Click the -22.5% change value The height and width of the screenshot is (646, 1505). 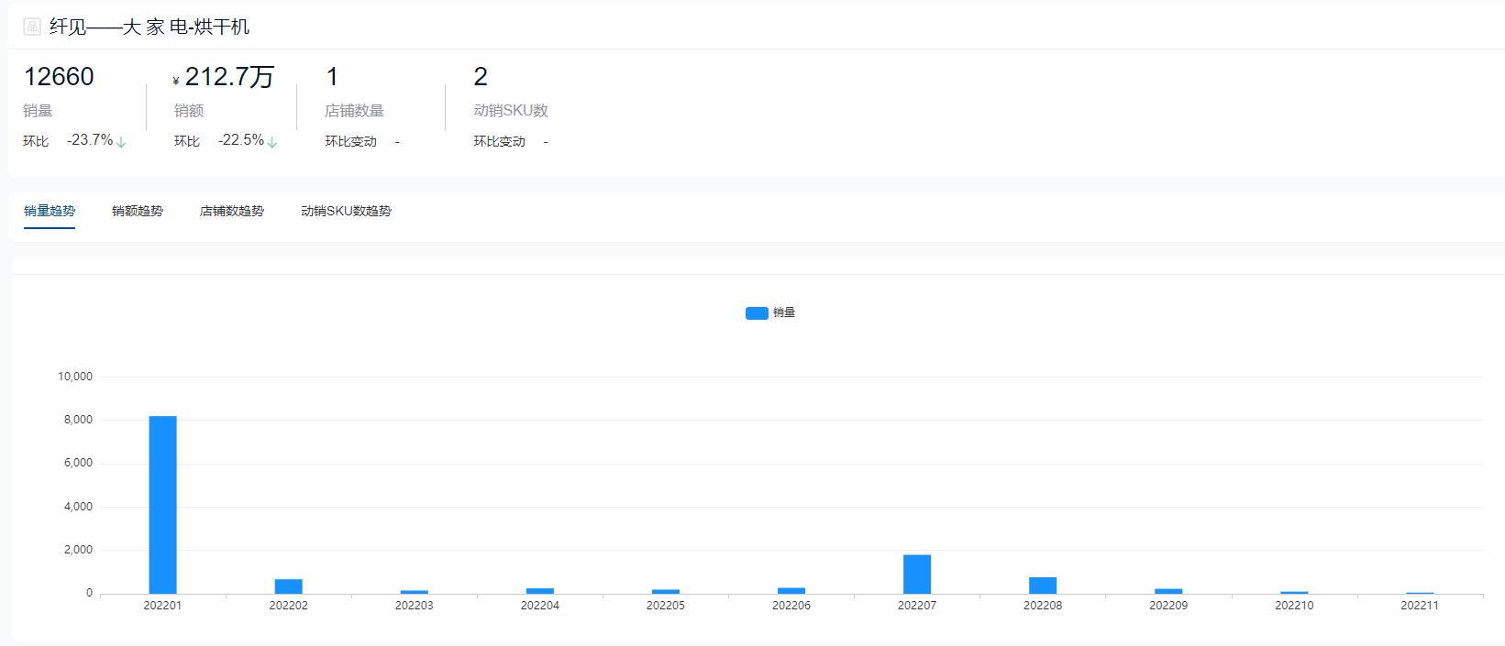click(x=241, y=140)
